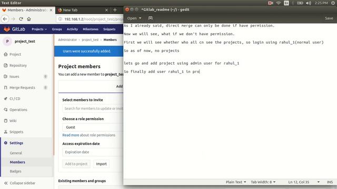The image size is (337, 189).
Task: Open Groups in GitLab navbar
Action: pyautogui.click(x=57, y=29)
